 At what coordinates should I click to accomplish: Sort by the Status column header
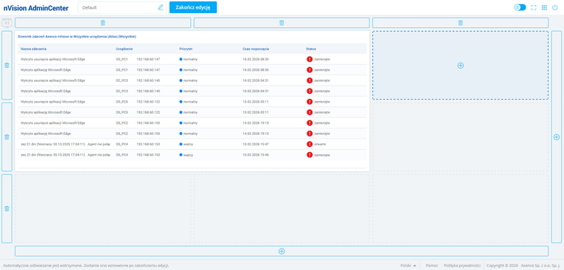coord(311,49)
